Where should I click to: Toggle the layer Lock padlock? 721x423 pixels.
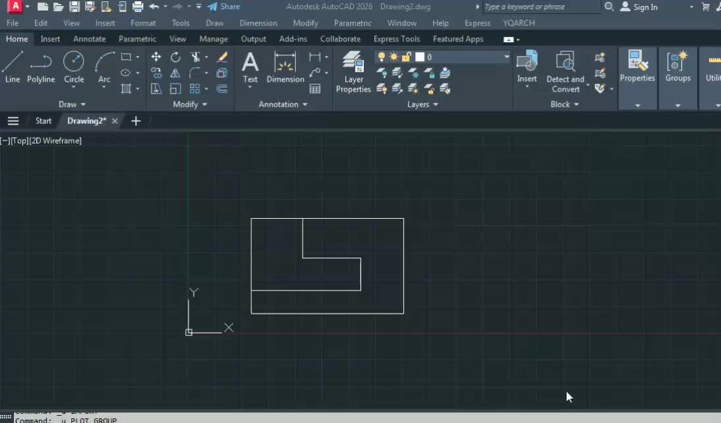406,57
